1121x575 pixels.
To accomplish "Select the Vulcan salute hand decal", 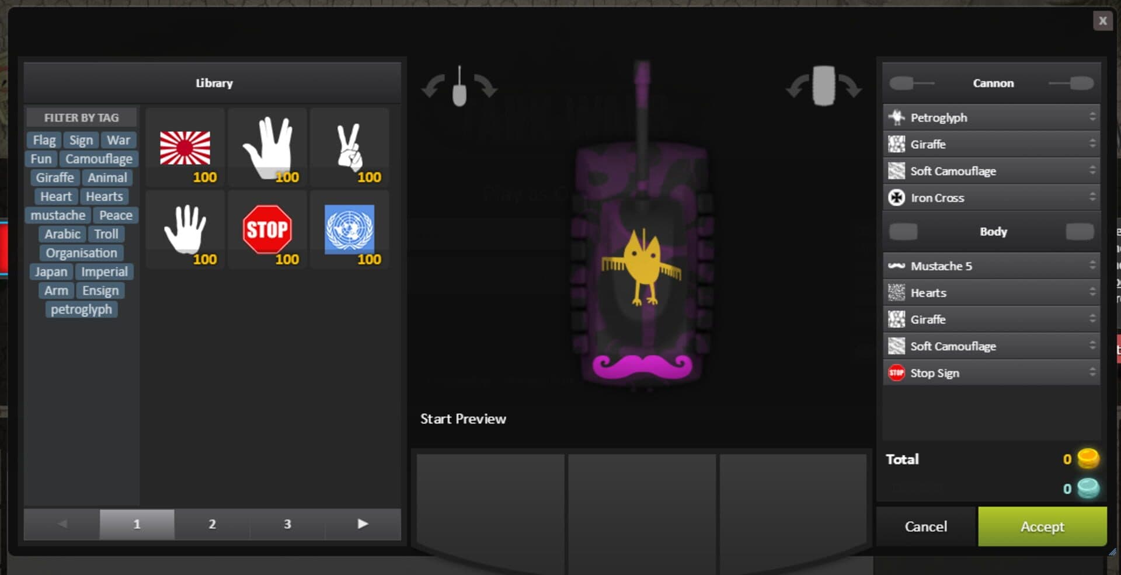I will pyautogui.click(x=267, y=148).
